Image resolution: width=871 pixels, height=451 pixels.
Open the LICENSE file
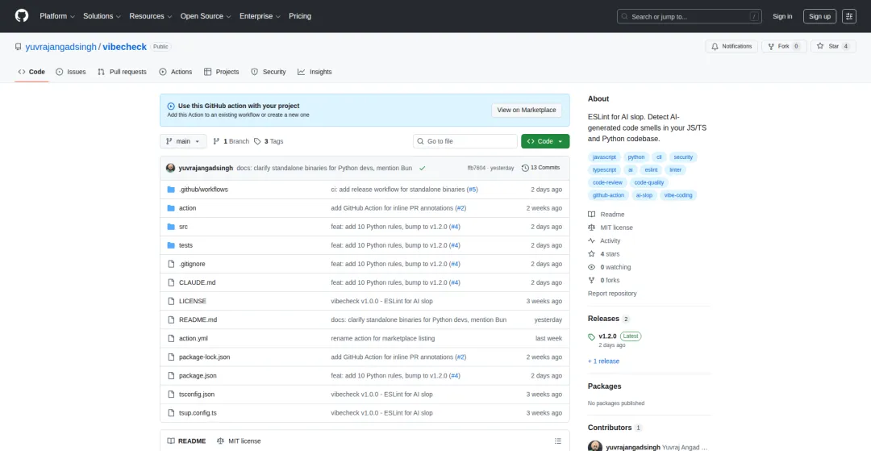coord(192,301)
